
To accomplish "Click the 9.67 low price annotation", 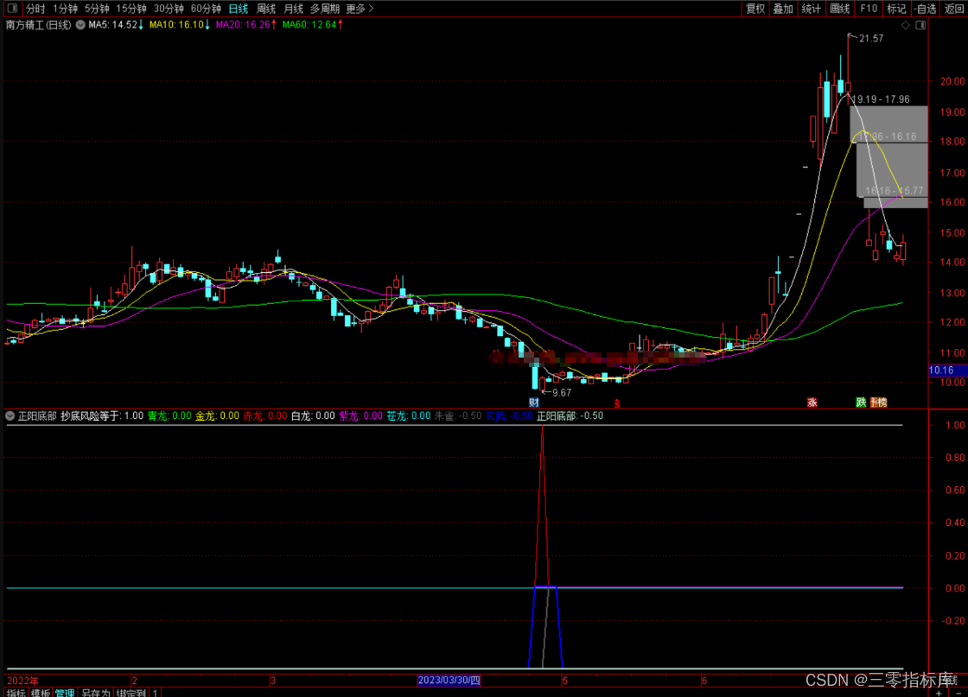I will pos(561,393).
